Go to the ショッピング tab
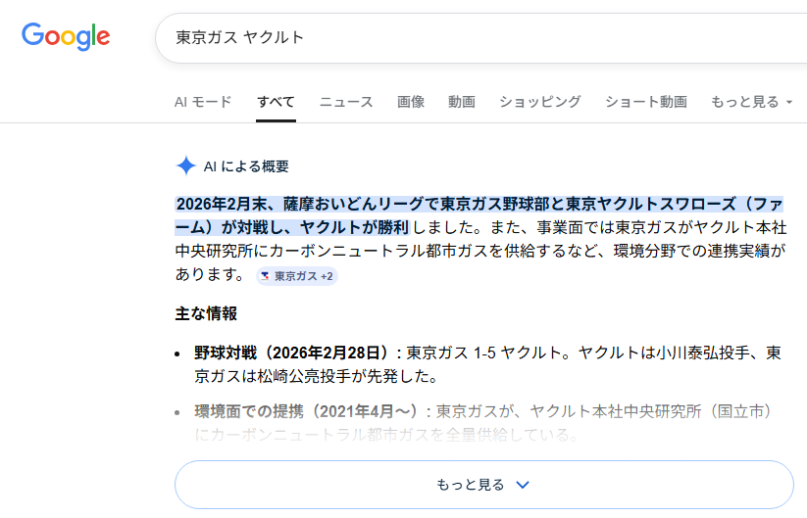 (539, 102)
